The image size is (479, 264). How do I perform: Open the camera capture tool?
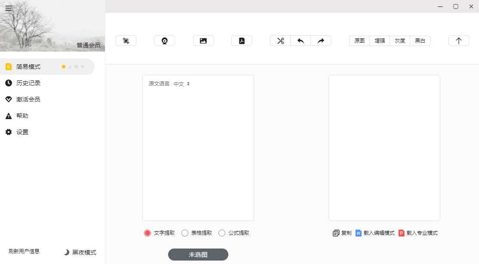(x=164, y=40)
